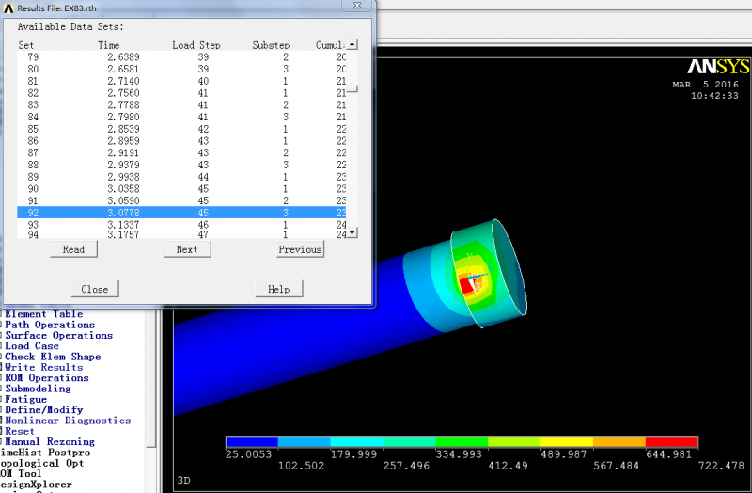Click the ANSYS icon in dialog title bar
The width and height of the screenshot is (752, 493).
coord(8,8)
